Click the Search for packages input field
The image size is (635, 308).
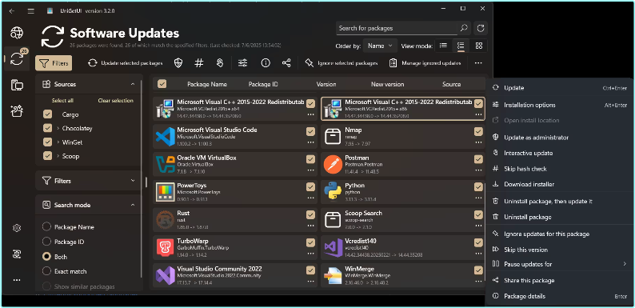click(x=397, y=28)
